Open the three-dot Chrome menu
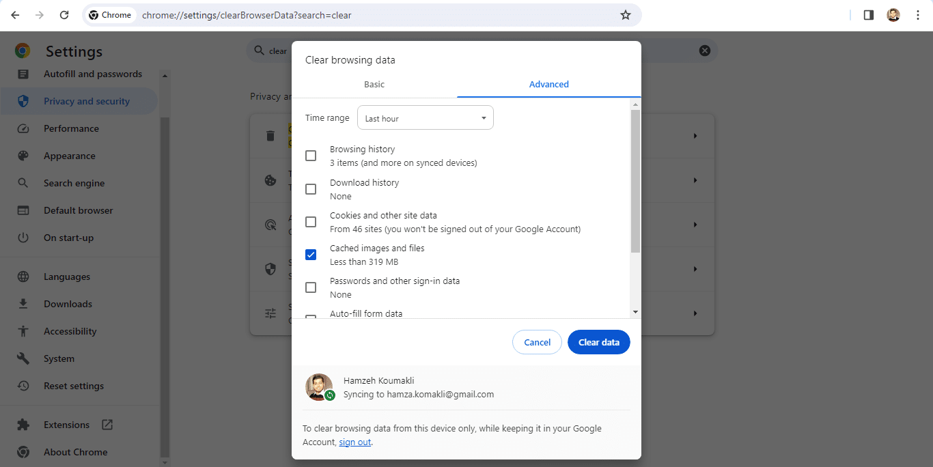Screen dimensions: 933x467 [x=917, y=15]
